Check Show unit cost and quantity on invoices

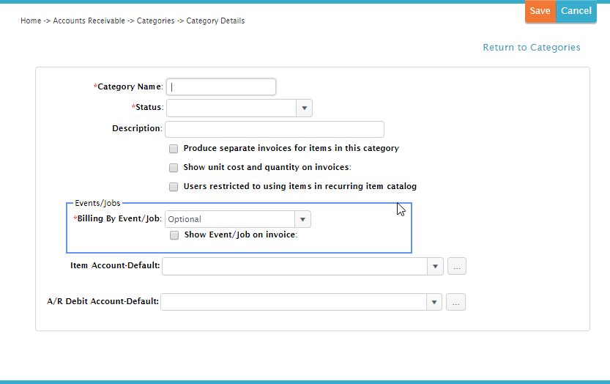tap(174, 168)
